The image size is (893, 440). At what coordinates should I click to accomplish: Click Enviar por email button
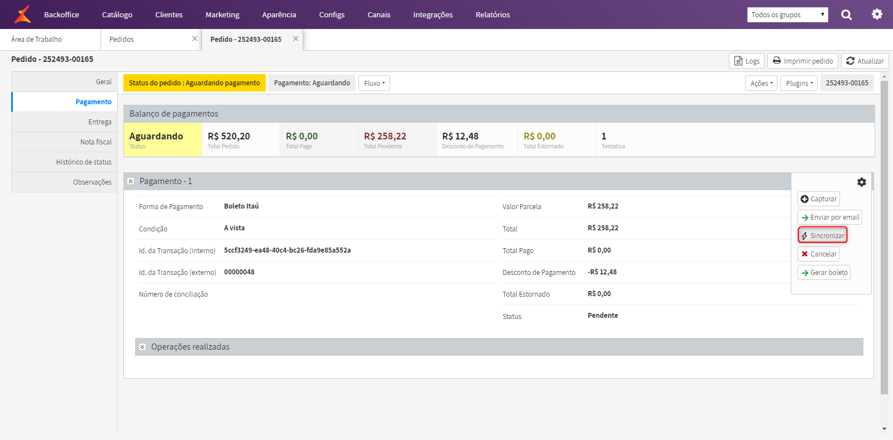pyautogui.click(x=830, y=217)
